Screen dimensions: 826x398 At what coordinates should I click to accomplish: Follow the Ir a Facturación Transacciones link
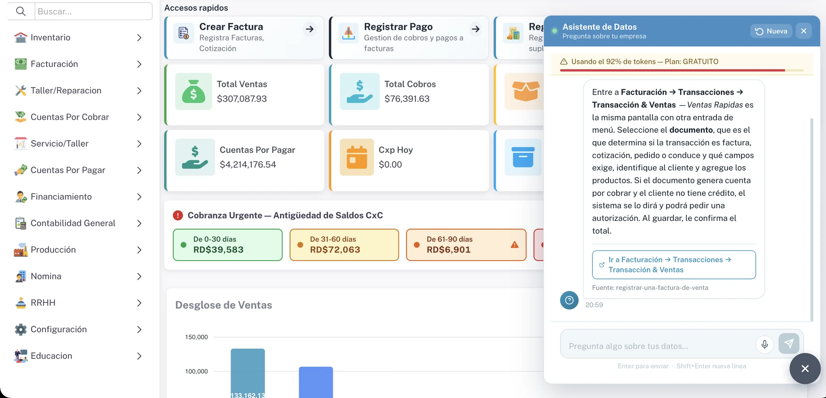[x=674, y=265]
